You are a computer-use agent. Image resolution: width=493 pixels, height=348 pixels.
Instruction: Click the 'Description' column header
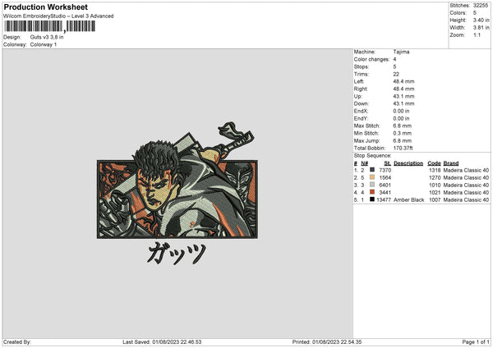click(x=408, y=163)
